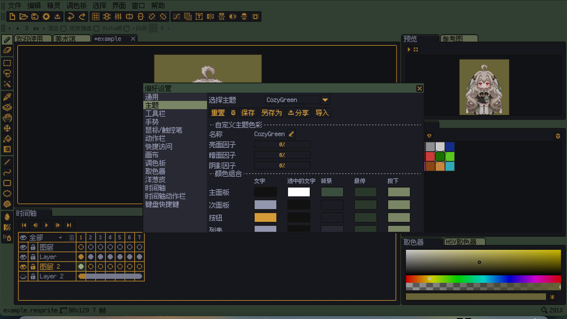Select the Hand pan tool

click(x=7, y=118)
